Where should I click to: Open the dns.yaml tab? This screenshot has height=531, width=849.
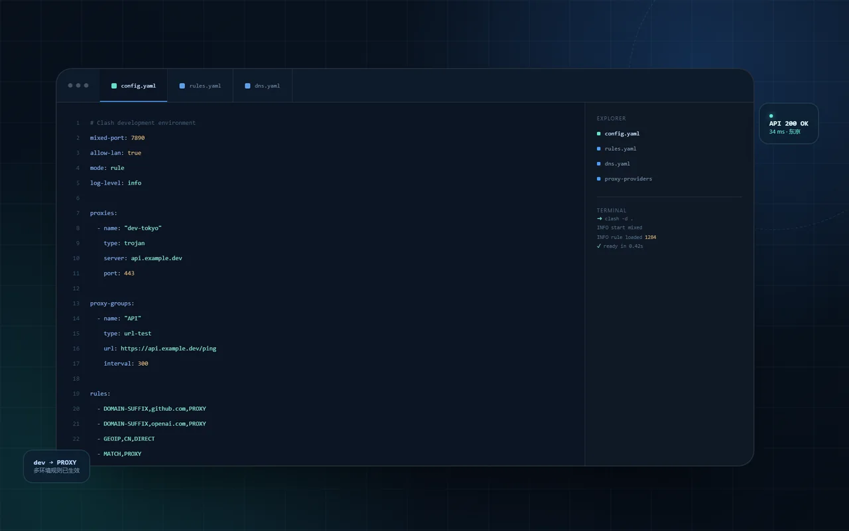[263, 86]
